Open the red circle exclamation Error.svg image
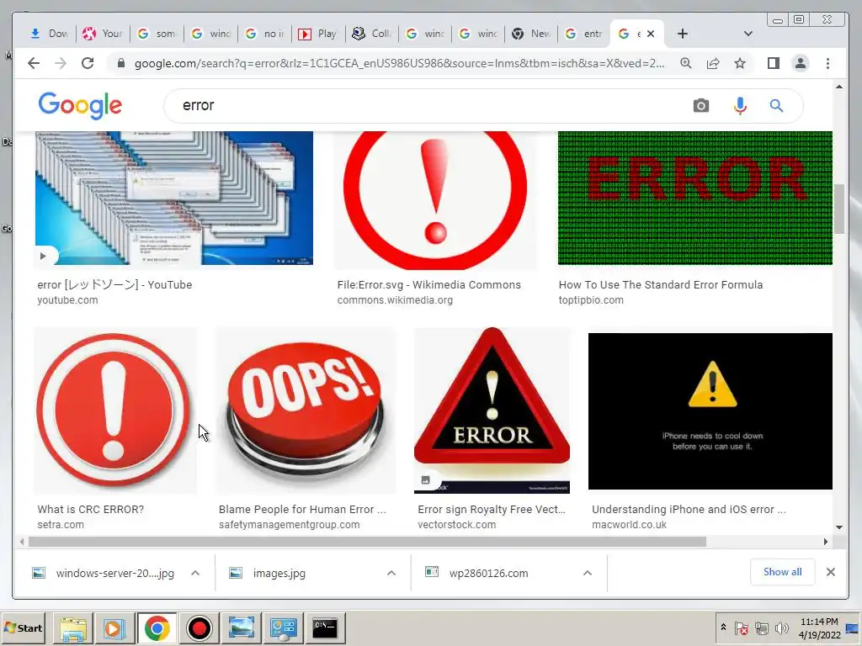This screenshot has height=646, width=862. tap(435, 200)
